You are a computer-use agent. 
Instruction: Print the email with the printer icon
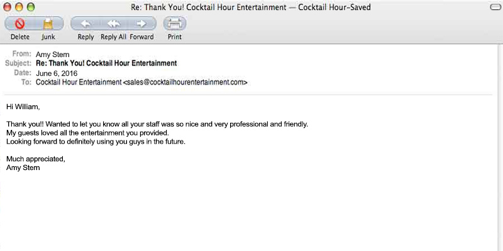tap(175, 24)
